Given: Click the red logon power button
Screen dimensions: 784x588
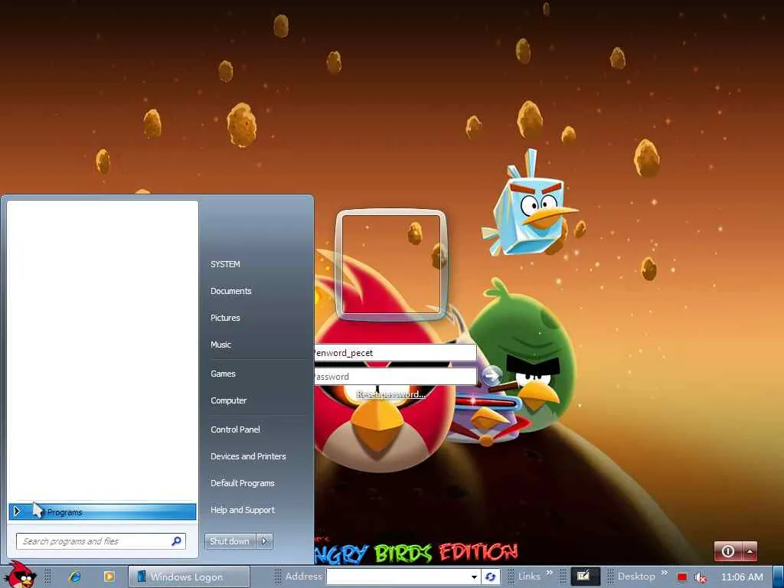Looking at the screenshot, I should click(x=728, y=551).
